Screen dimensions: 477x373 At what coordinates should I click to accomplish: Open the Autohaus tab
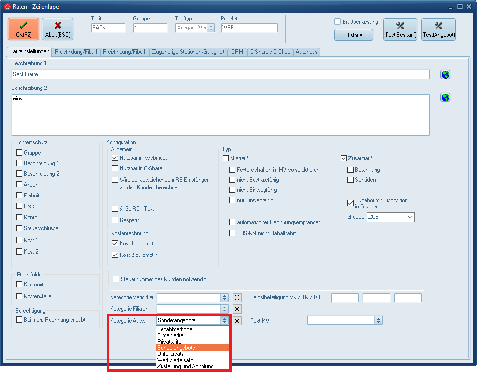coord(306,52)
